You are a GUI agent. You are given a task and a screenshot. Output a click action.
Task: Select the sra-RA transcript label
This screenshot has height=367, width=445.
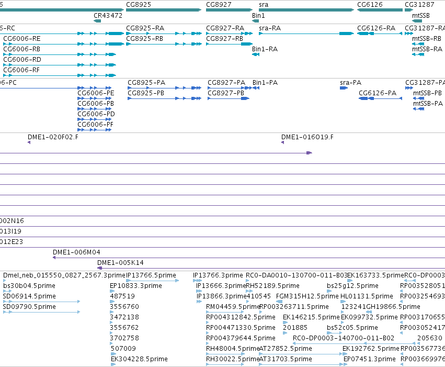pyautogui.click(x=270, y=28)
